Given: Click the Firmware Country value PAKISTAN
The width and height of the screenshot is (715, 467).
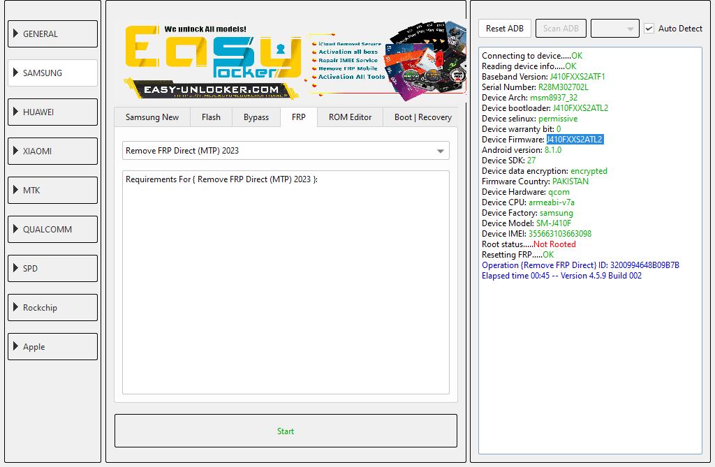Looking at the screenshot, I should coord(570,181).
